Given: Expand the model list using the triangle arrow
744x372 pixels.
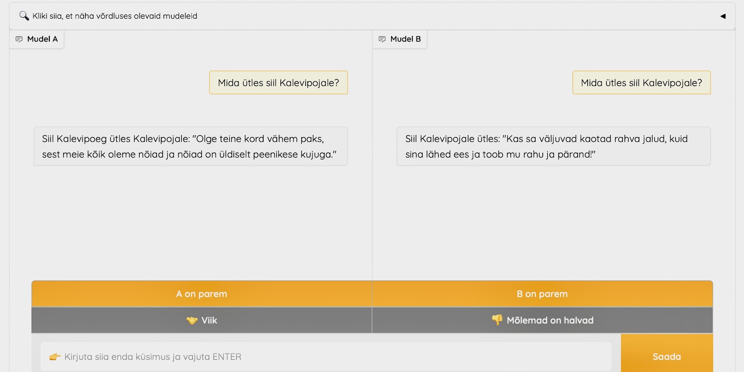Looking at the screenshot, I should (723, 16).
